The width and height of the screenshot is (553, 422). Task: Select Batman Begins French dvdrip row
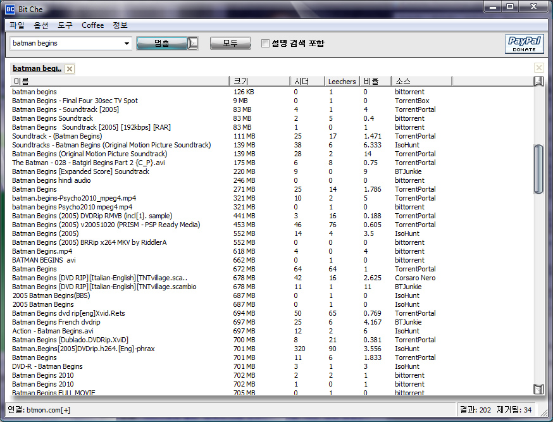click(272, 322)
